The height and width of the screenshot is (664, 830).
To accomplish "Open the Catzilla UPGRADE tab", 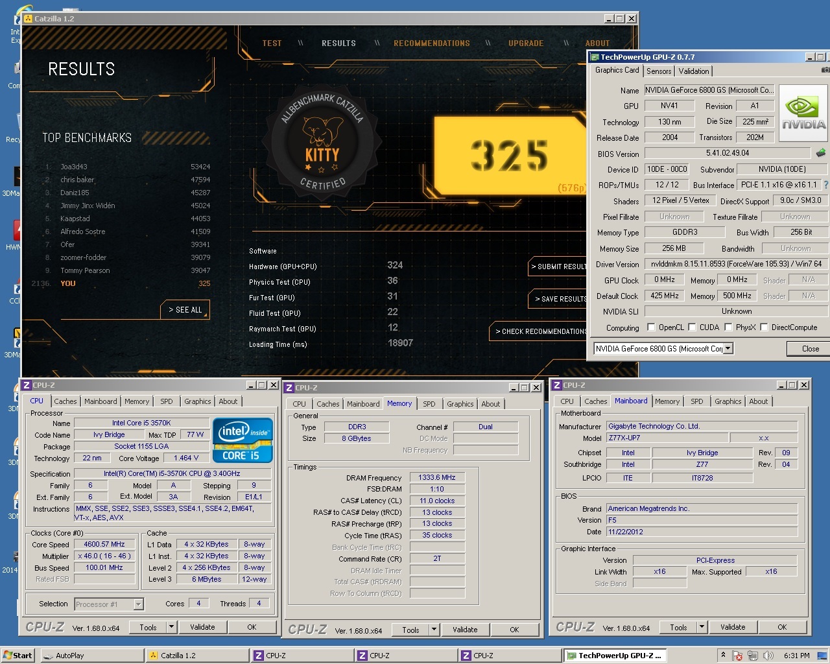I will pyautogui.click(x=526, y=43).
